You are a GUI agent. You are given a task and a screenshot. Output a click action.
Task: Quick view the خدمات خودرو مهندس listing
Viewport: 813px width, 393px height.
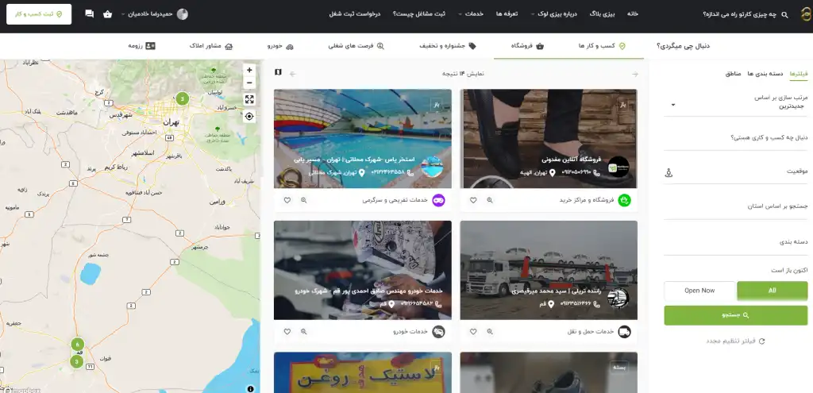click(303, 331)
